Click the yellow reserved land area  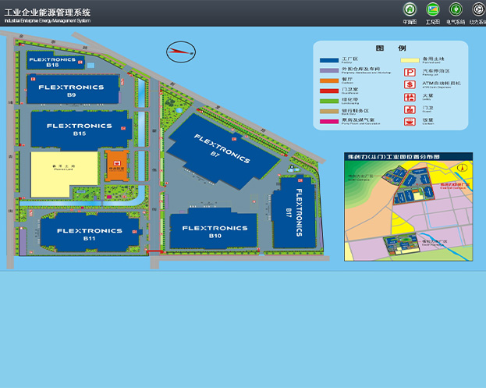coord(63,174)
